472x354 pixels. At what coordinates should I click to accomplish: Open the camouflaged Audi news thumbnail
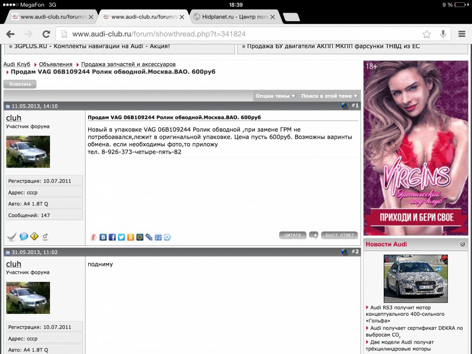click(x=416, y=278)
